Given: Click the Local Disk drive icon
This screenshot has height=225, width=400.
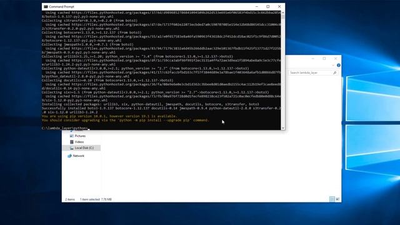Looking at the screenshot, I should (x=72, y=148).
